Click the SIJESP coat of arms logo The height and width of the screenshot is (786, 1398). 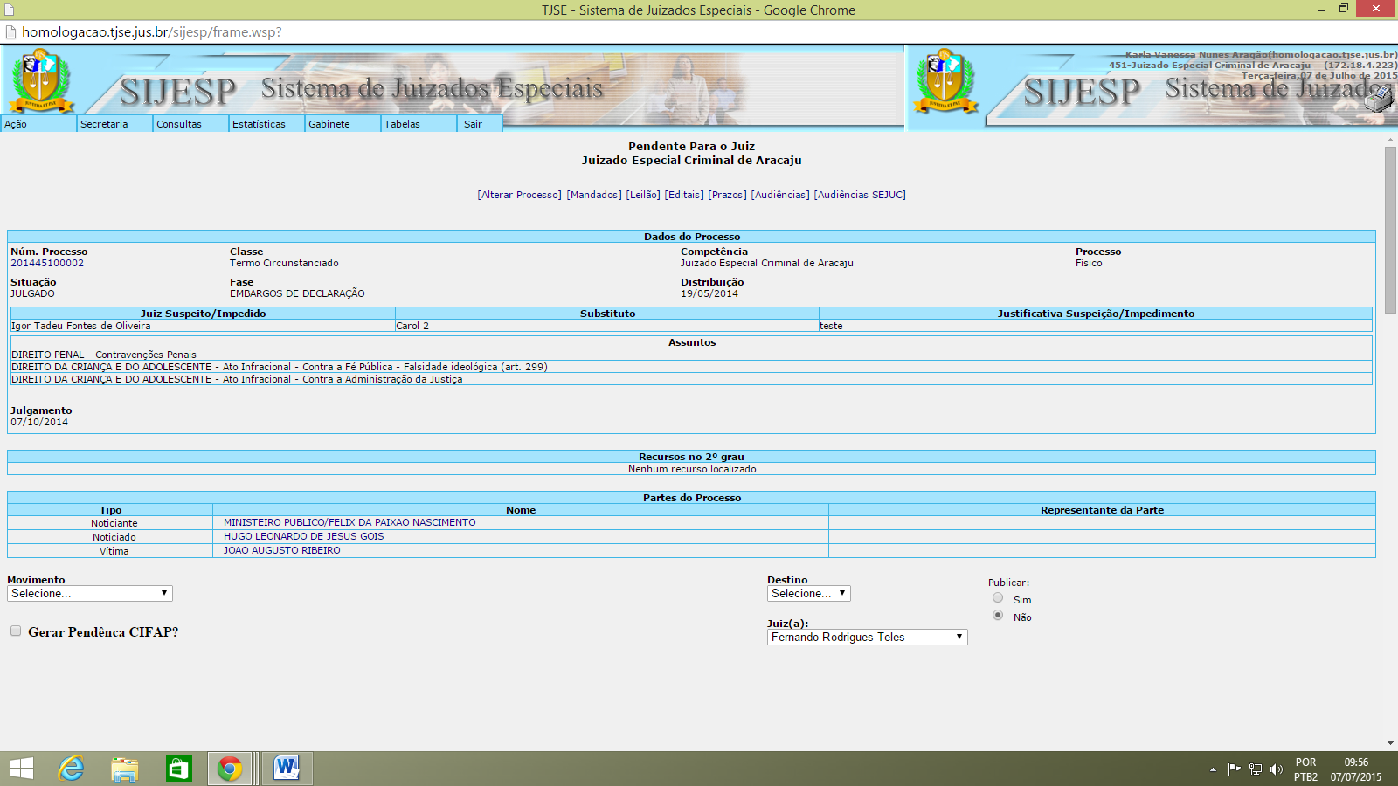tap(40, 80)
